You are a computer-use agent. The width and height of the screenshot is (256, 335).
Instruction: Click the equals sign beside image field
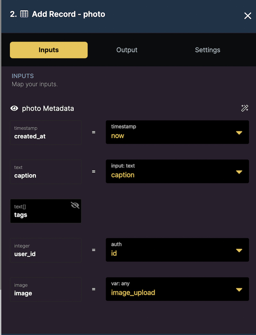[x=93, y=289]
